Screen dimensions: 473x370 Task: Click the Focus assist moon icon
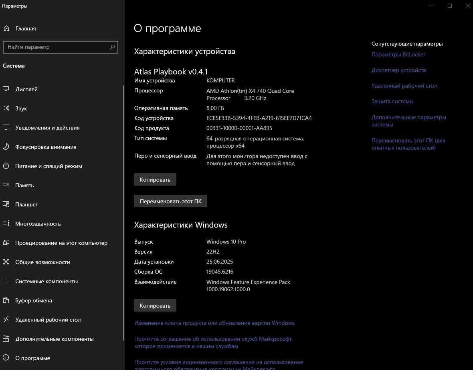[6, 147]
